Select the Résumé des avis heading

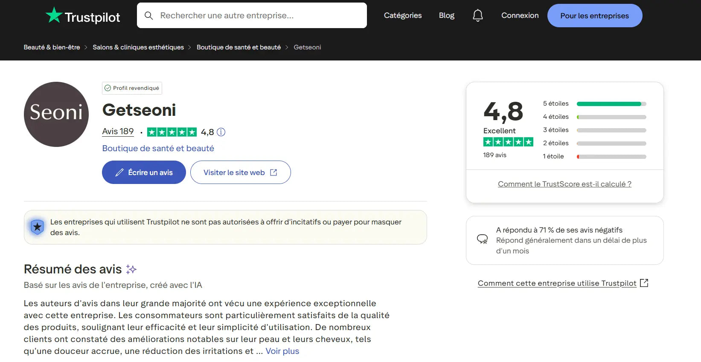pyautogui.click(x=73, y=269)
